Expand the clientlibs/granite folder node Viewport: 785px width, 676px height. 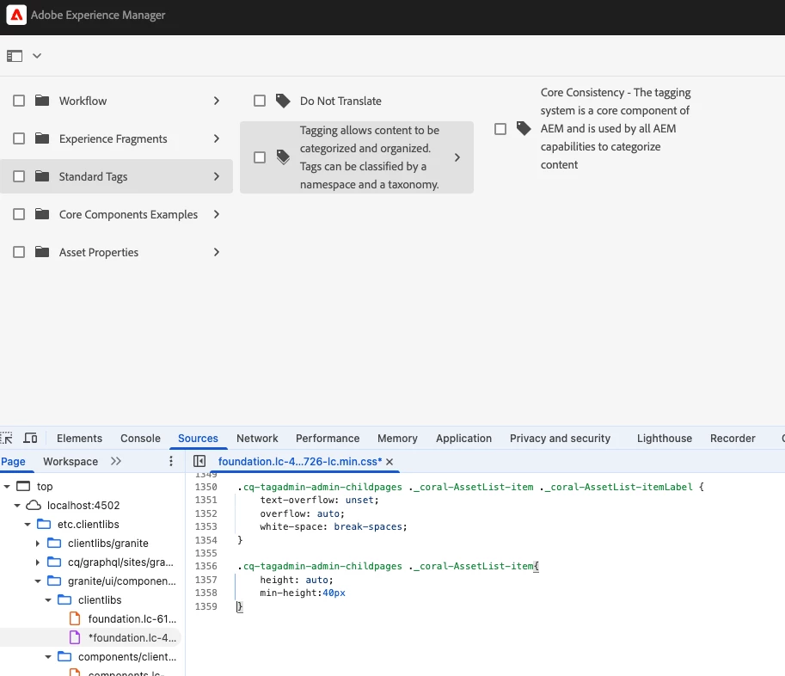click(x=38, y=544)
